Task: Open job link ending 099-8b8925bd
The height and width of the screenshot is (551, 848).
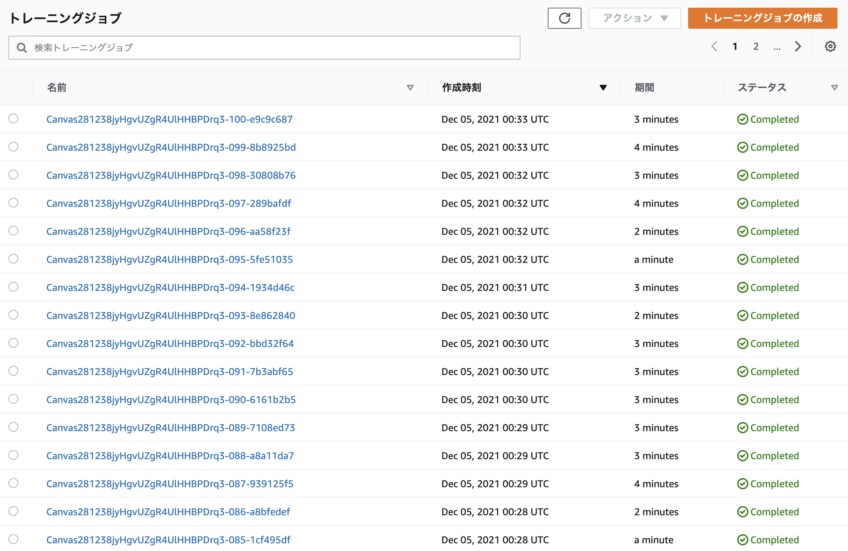Action: click(x=171, y=148)
